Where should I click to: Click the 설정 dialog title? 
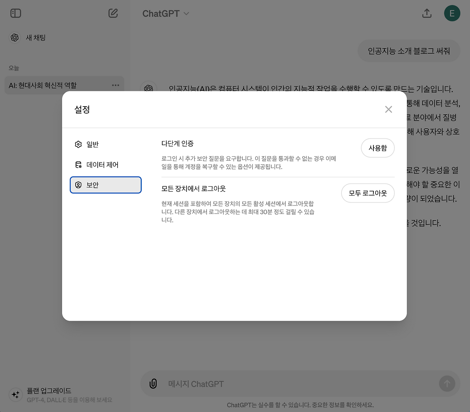82,110
